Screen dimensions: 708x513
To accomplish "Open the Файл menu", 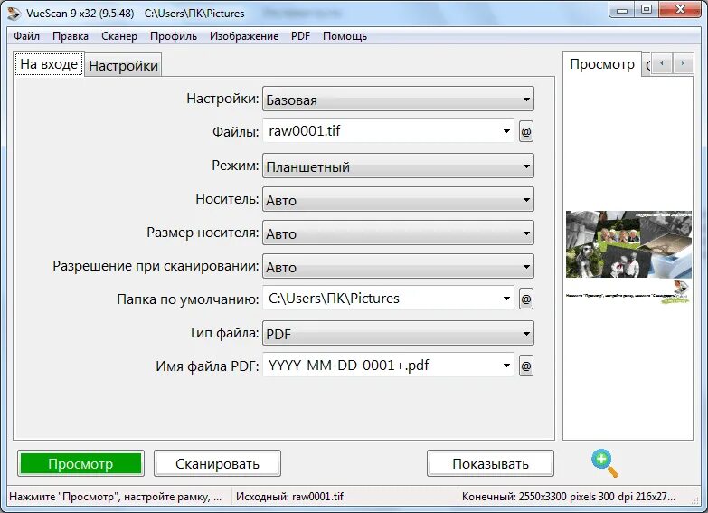I will pyautogui.click(x=26, y=36).
